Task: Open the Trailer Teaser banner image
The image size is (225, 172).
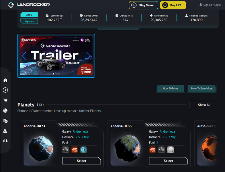Action: click(x=56, y=56)
